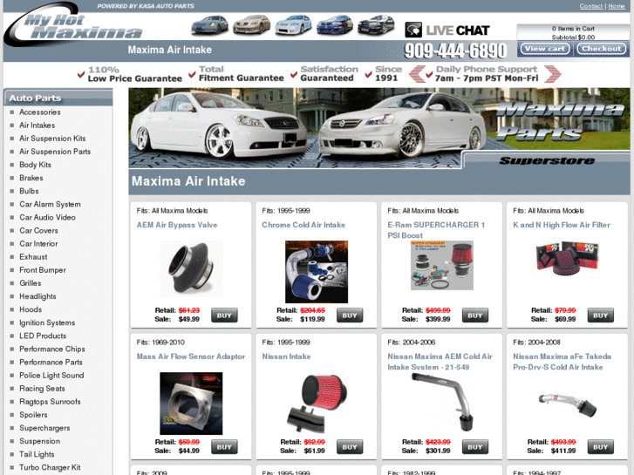Buy the Chrome Cold Air Intake
Viewport: 634px width, 475px height.
click(350, 316)
